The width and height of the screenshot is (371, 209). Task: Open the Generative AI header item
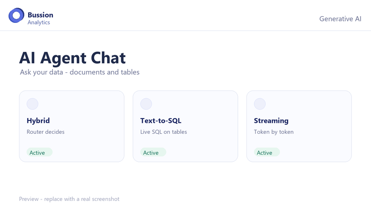coord(340,19)
